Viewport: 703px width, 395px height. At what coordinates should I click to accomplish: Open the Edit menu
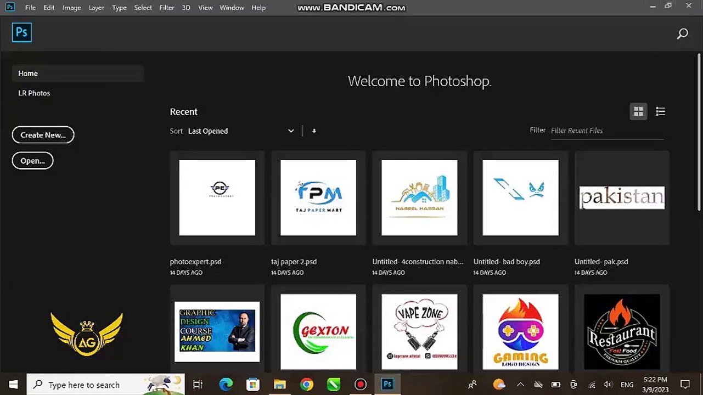(x=49, y=8)
